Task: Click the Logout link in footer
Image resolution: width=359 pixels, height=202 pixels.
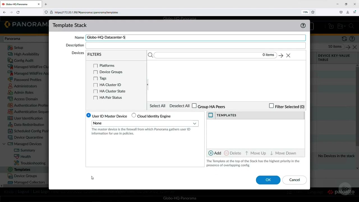Action: (x=23, y=192)
